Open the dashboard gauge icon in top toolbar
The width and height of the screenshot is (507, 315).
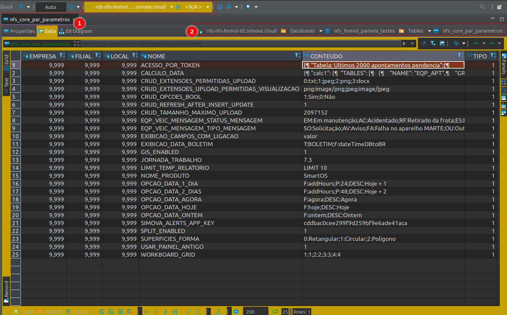click(220, 7)
